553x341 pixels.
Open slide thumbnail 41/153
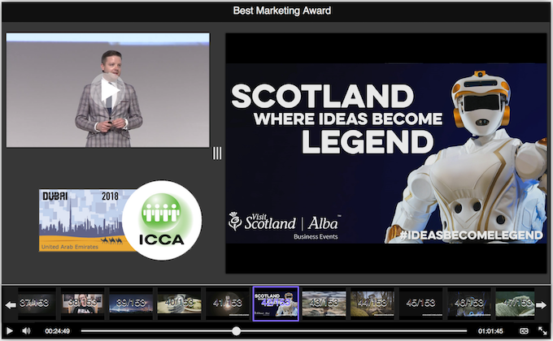228,304
